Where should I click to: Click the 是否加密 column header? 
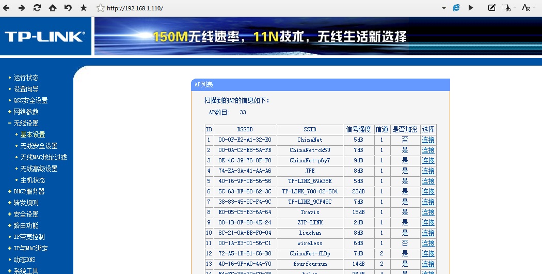tap(405, 130)
